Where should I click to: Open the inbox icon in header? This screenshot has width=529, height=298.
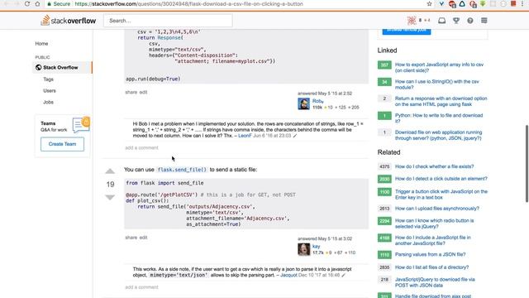point(441,21)
